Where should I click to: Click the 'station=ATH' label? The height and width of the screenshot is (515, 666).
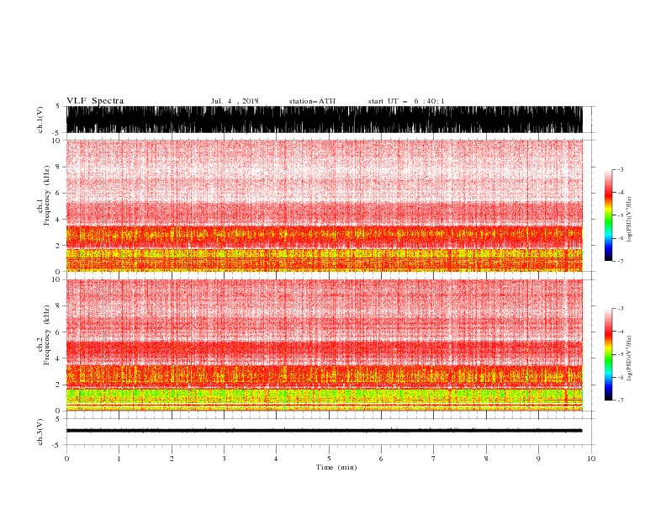[312, 101]
